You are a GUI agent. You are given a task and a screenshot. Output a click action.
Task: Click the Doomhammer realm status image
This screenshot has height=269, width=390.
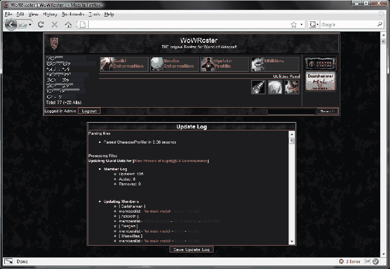[320, 82]
